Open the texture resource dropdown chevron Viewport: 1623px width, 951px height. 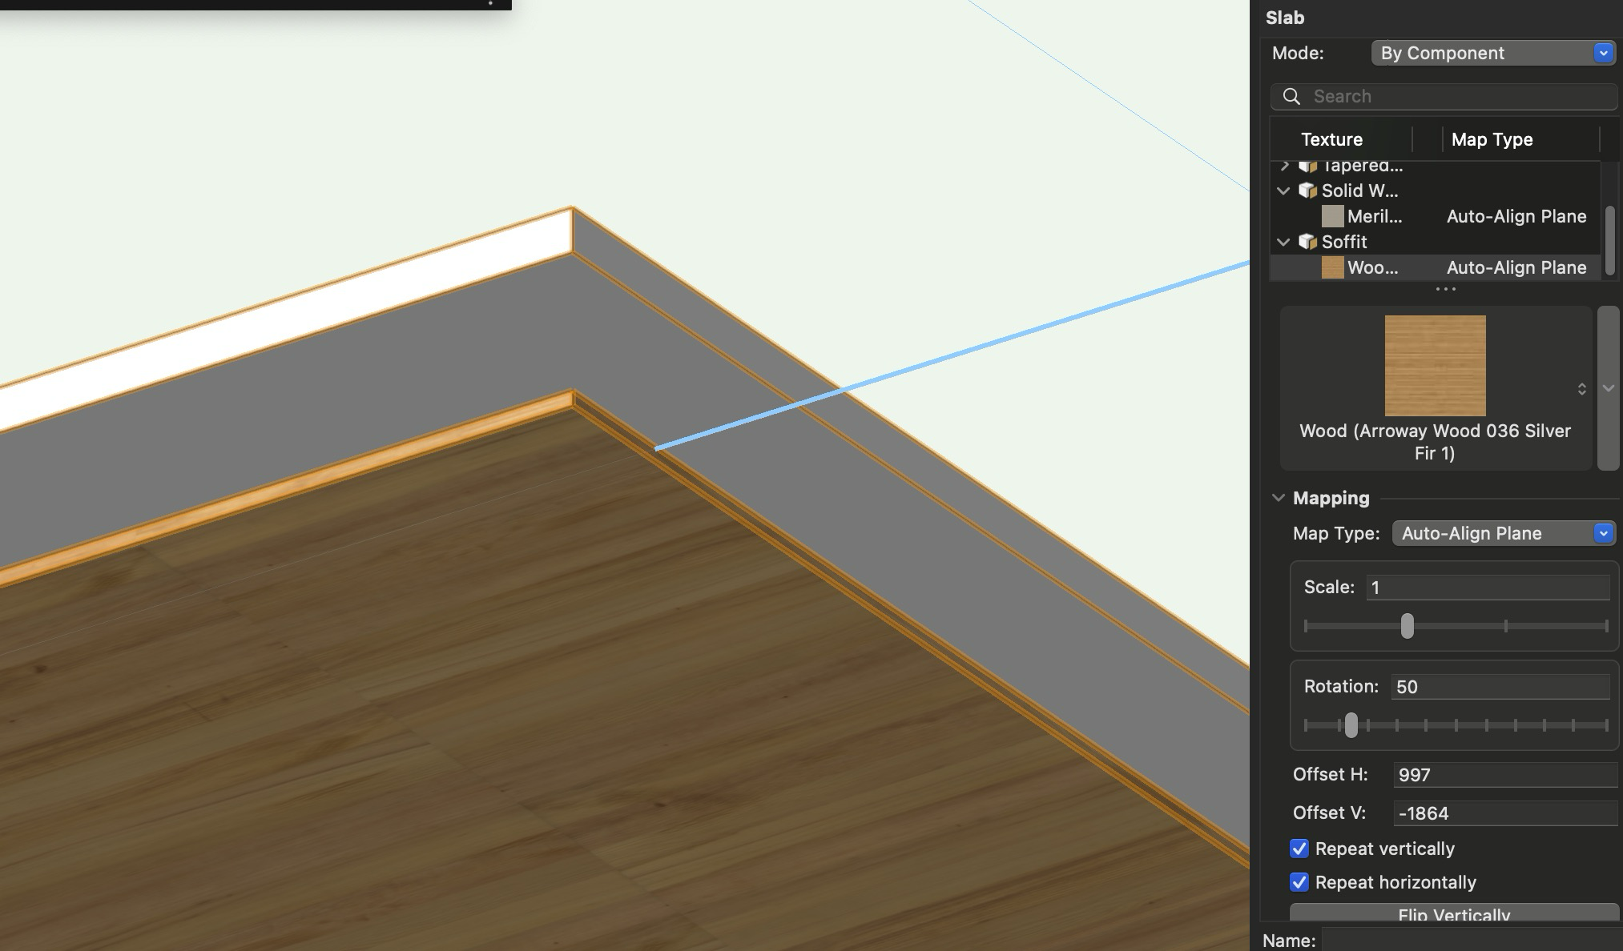1608,388
